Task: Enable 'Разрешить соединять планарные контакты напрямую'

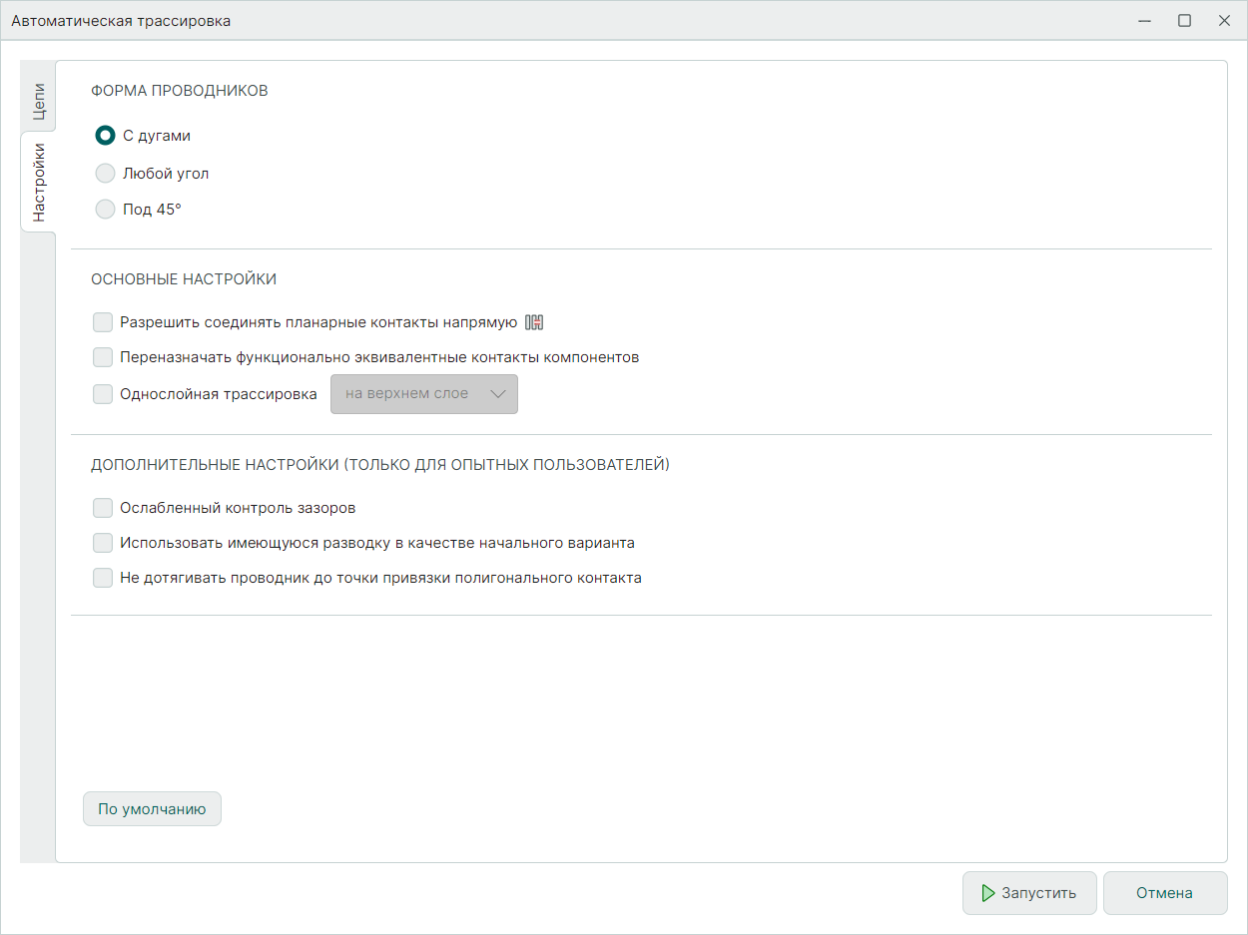Action: [x=103, y=322]
